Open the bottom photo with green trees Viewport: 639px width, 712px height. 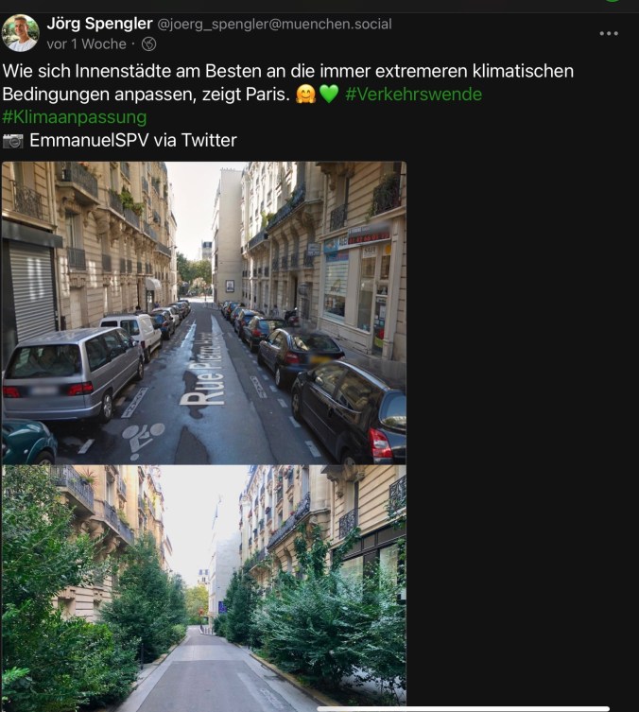click(x=204, y=585)
